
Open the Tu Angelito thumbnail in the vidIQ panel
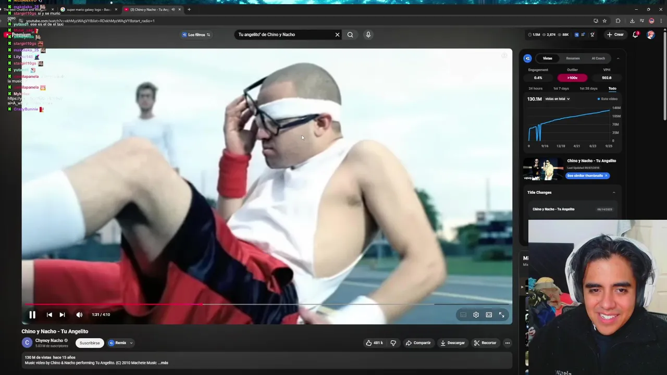coord(543,169)
